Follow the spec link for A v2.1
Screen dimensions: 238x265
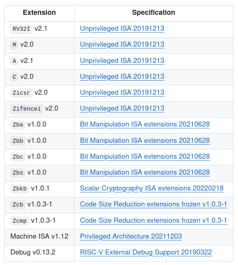coord(122,61)
